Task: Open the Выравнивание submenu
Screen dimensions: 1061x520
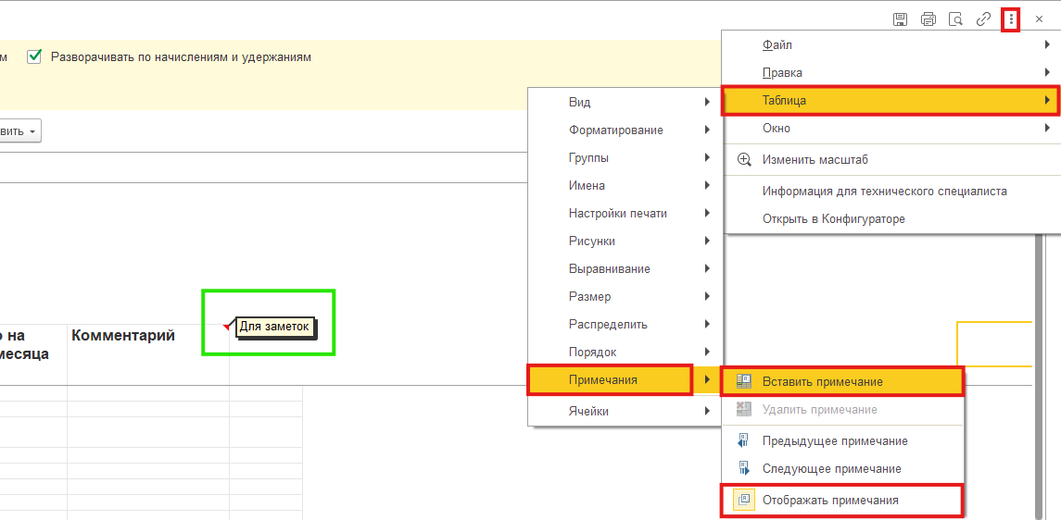Action: [625, 268]
